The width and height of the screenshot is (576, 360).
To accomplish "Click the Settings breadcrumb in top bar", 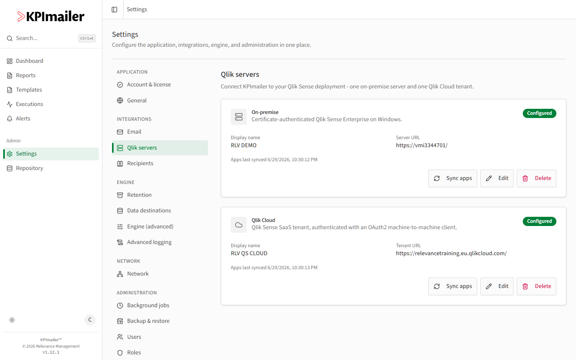I will click(x=137, y=10).
